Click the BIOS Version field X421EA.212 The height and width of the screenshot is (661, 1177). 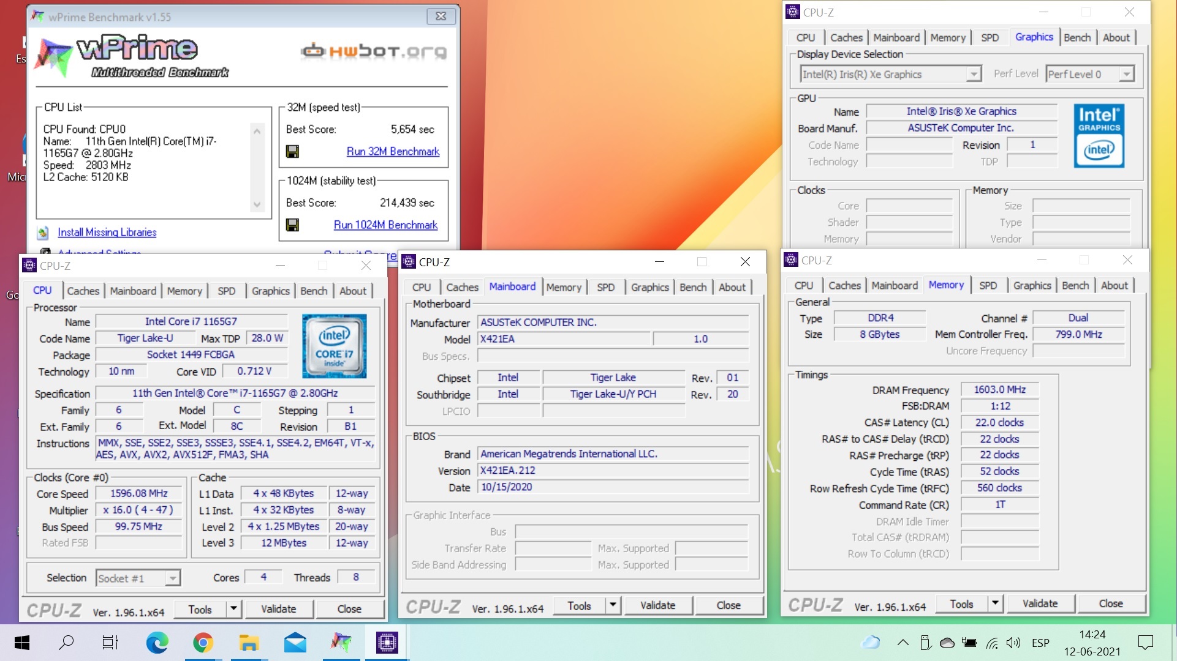[x=613, y=470]
